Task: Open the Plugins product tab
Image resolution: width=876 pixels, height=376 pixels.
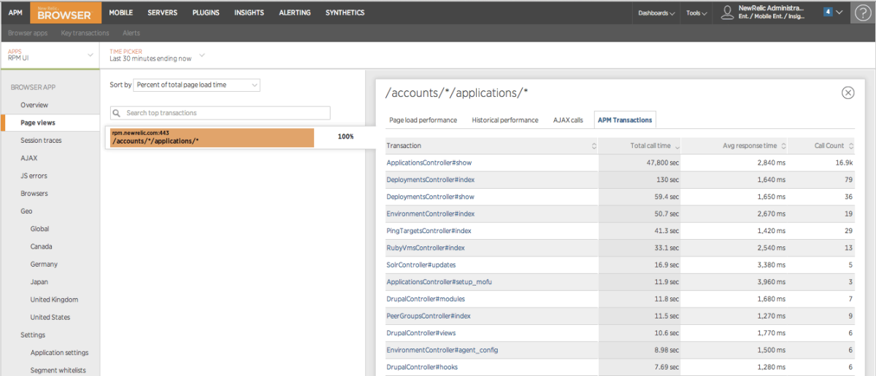Action: coord(206,12)
